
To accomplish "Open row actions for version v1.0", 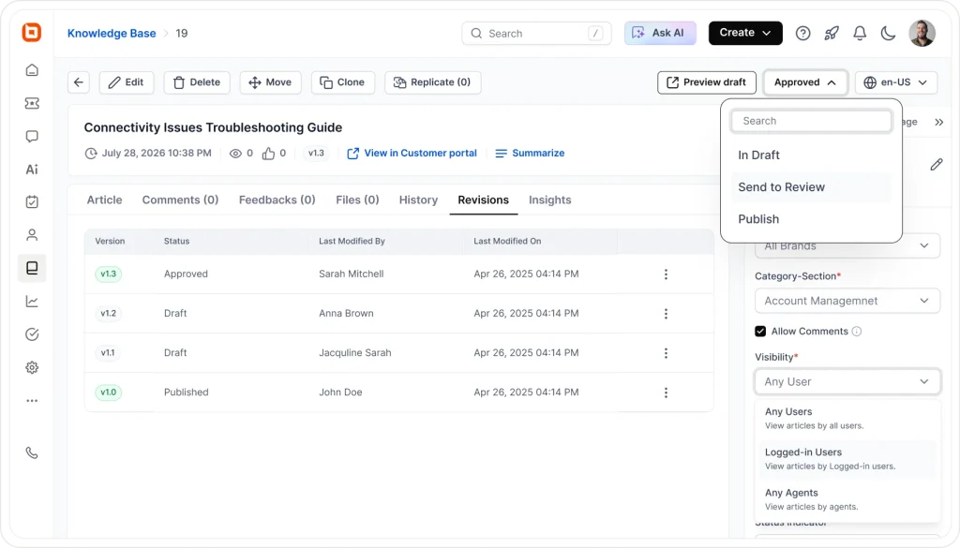I will (666, 392).
